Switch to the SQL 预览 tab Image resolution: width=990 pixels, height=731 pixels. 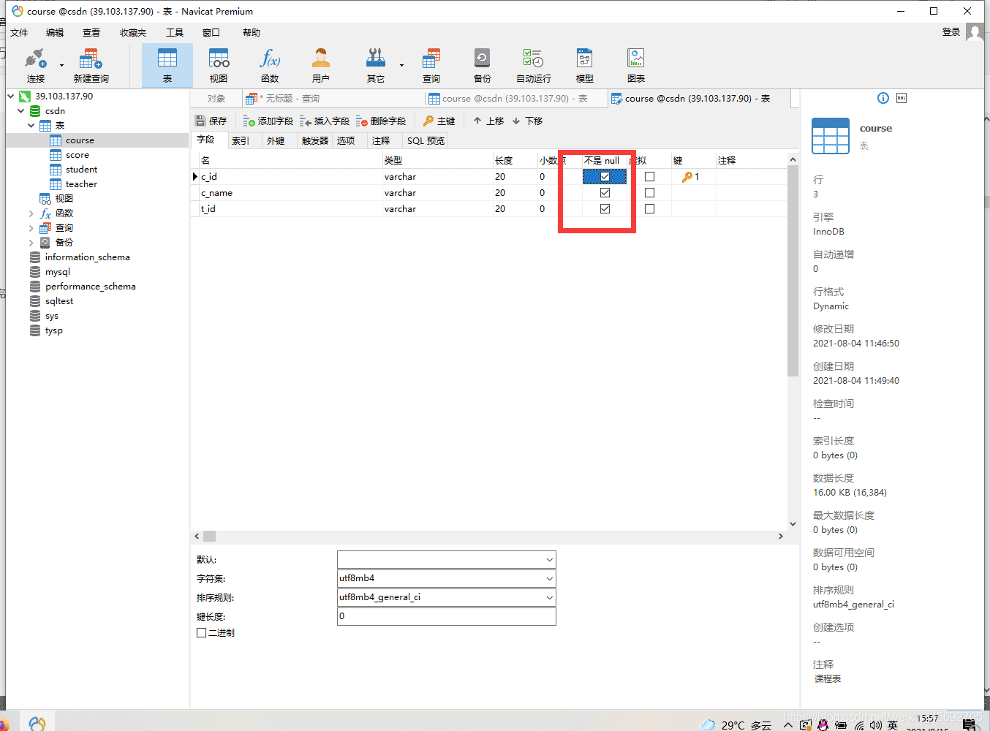click(x=426, y=141)
